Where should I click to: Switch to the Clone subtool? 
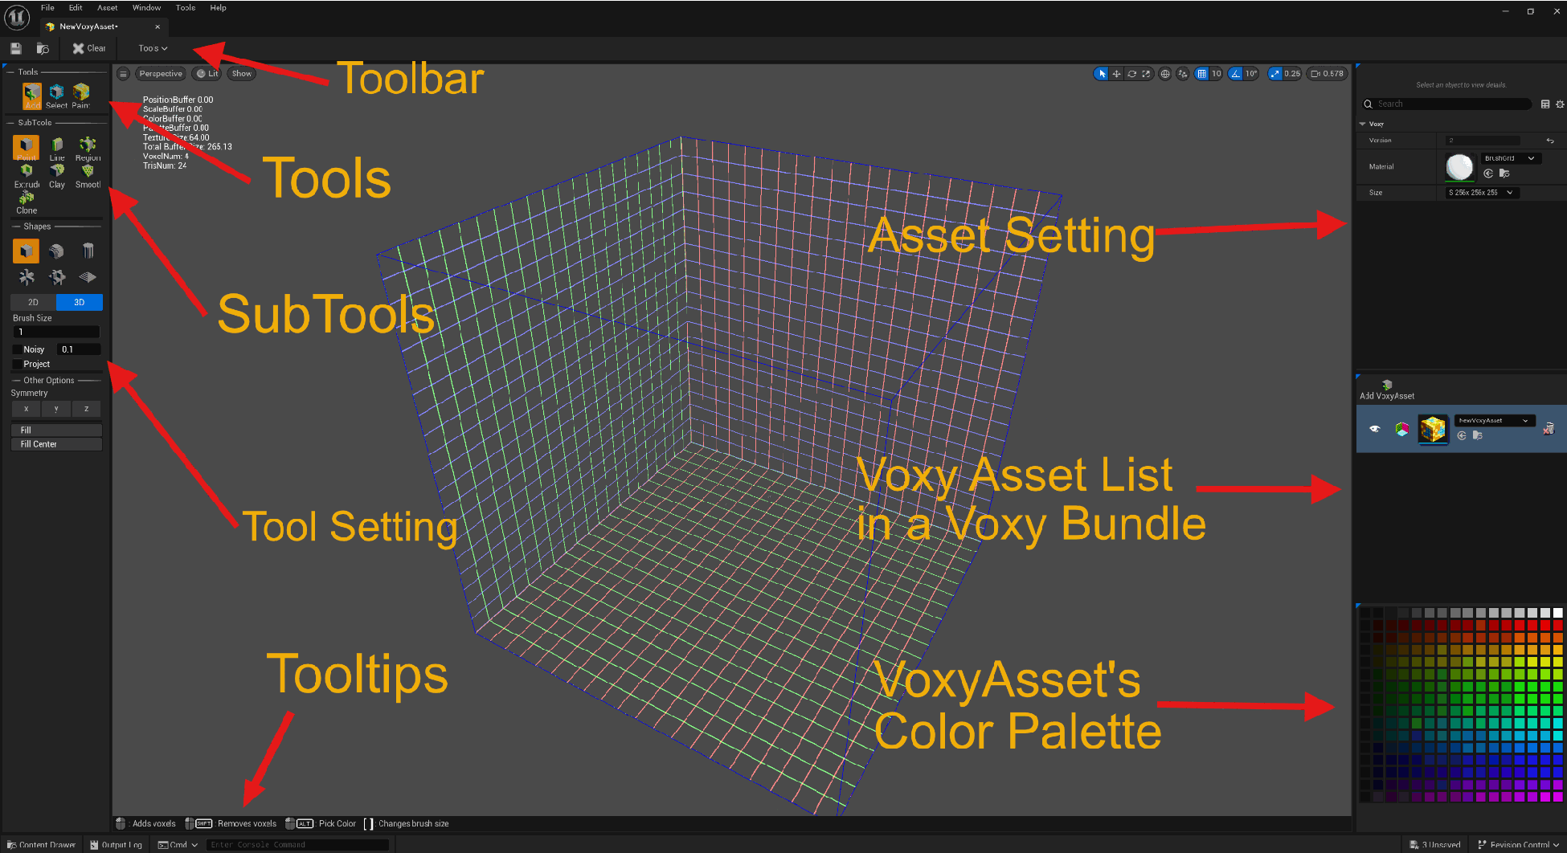27,198
